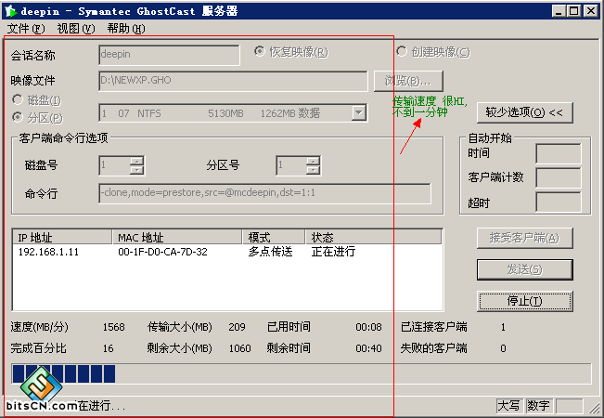Screen dimensions: 604x418
Task: Click the 浏览(B)... button
Action: coord(408,81)
